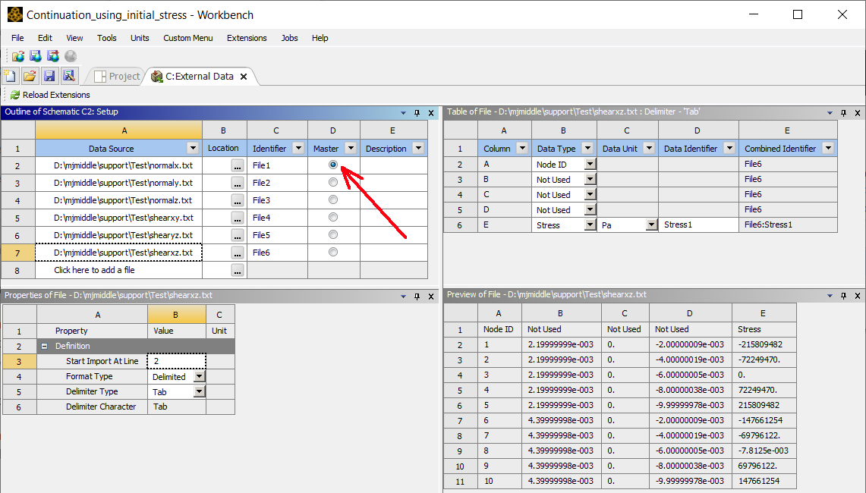Screen dimensions: 866x493
Task: Set File6 as the master file
Action: point(333,252)
